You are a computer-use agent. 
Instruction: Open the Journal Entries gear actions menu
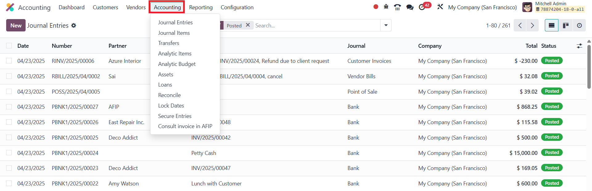pos(74,26)
